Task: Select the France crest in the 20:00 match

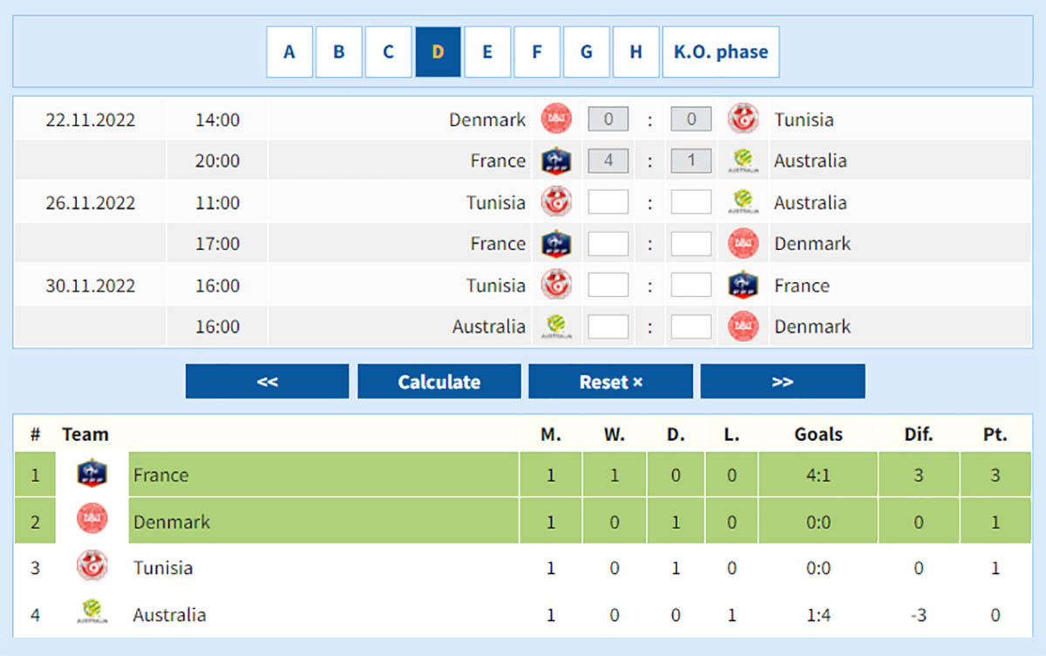Action: pyautogui.click(x=556, y=160)
